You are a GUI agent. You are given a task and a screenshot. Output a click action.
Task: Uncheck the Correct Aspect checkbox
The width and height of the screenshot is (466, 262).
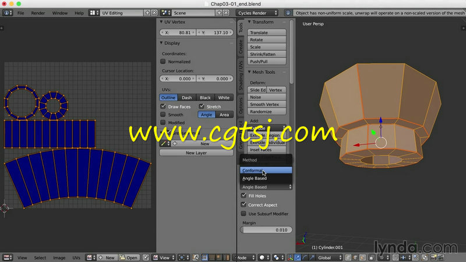pos(243,204)
